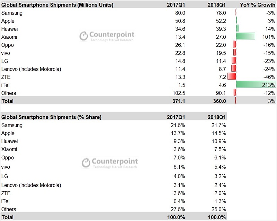Click Xiaomi's 27.0 shipment value

221,37
